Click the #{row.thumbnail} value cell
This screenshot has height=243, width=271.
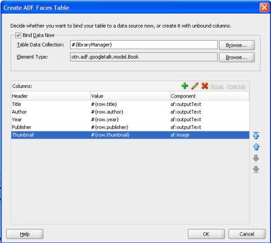(130, 135)
